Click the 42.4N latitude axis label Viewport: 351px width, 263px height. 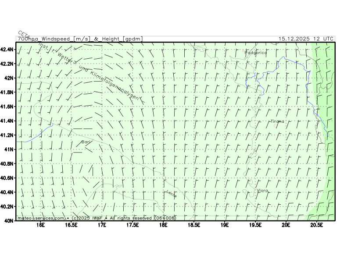[7, 50]
